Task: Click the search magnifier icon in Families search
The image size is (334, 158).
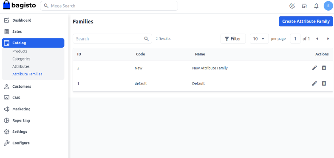Action: coord(146,39)
